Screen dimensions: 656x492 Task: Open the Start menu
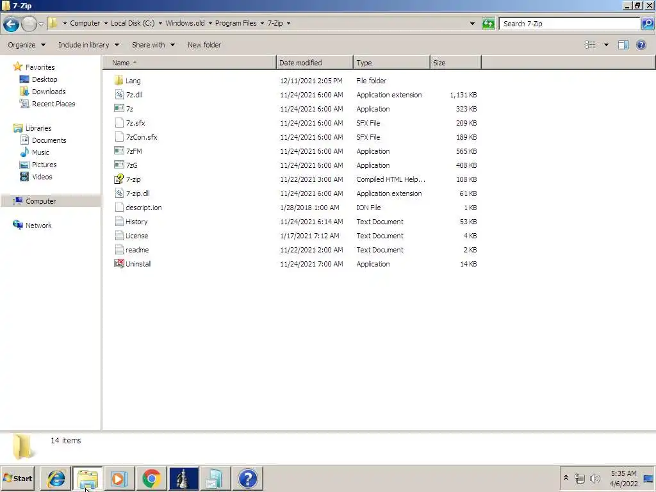(17, 478)
